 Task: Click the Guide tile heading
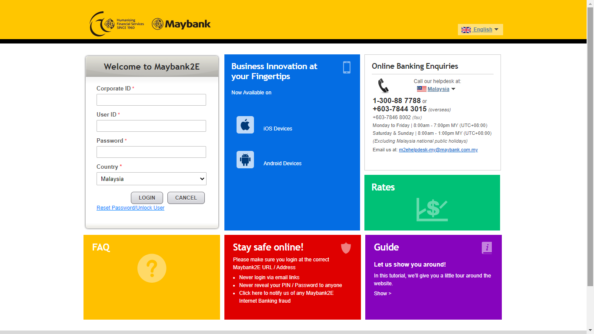386,247
